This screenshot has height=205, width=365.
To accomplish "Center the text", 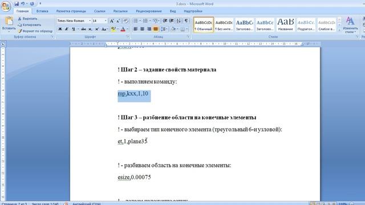I will click(x=142, y=29).
